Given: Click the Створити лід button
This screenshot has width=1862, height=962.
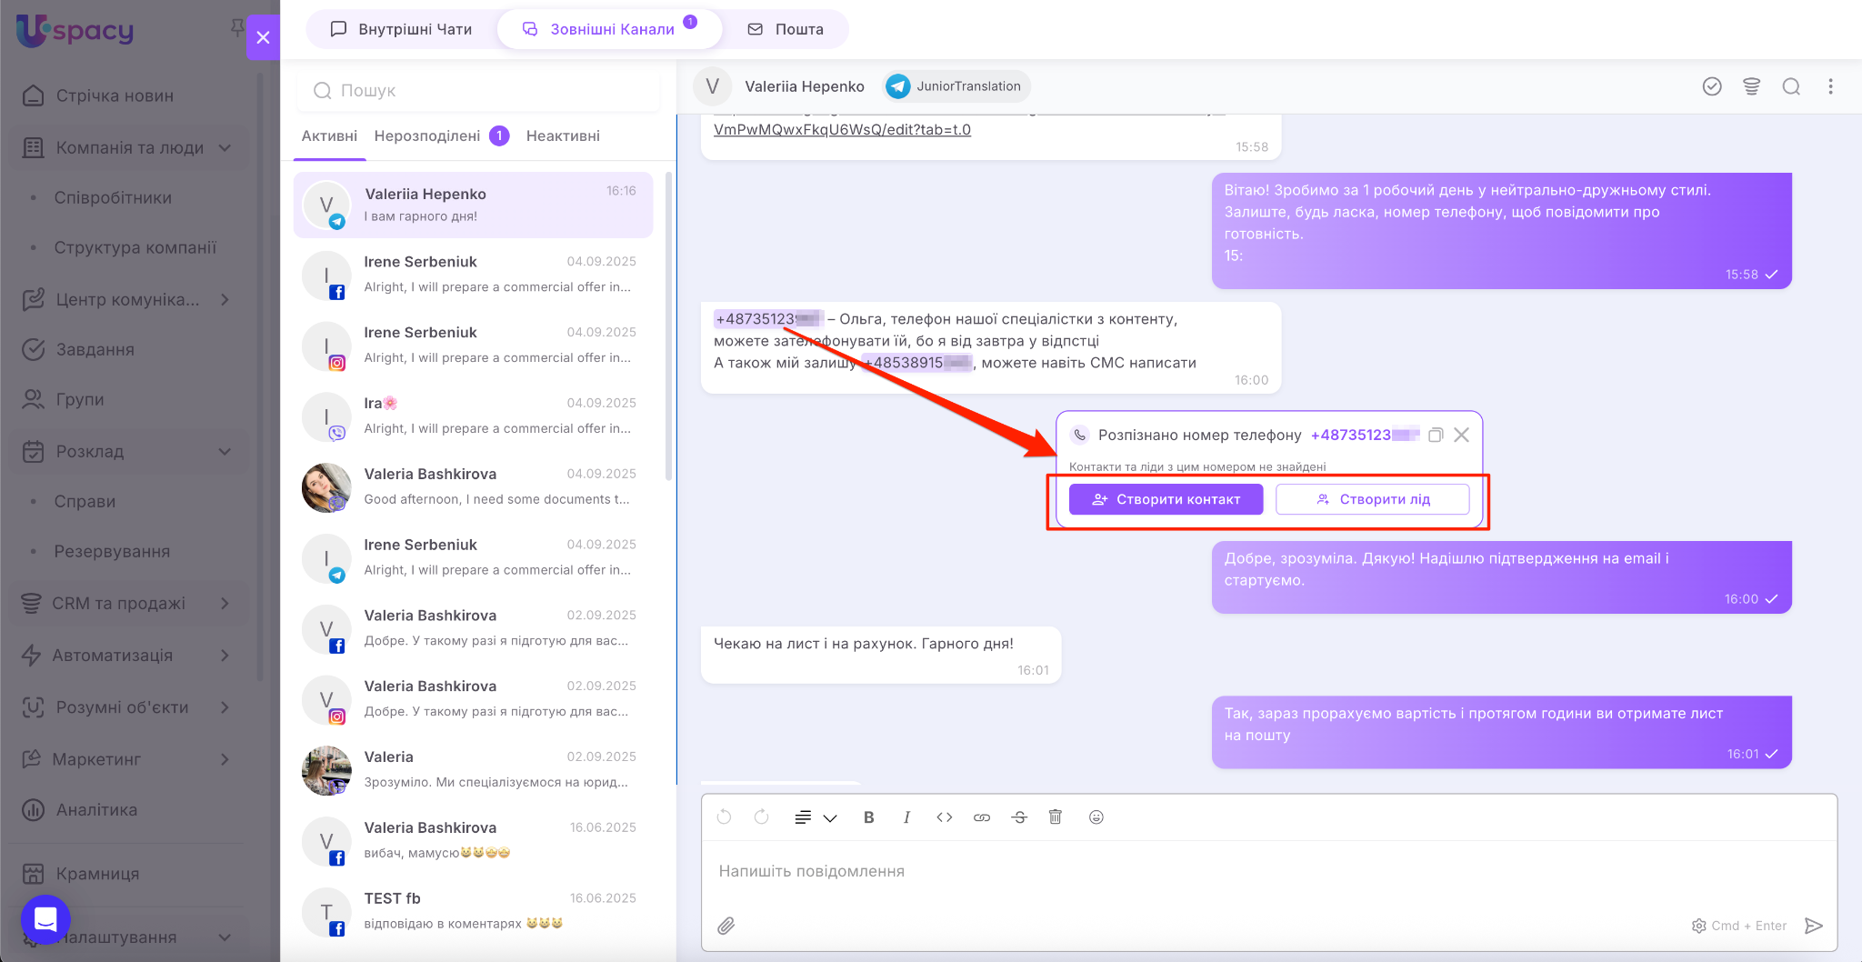Looking at the screenshot, I should point(1372,499).
